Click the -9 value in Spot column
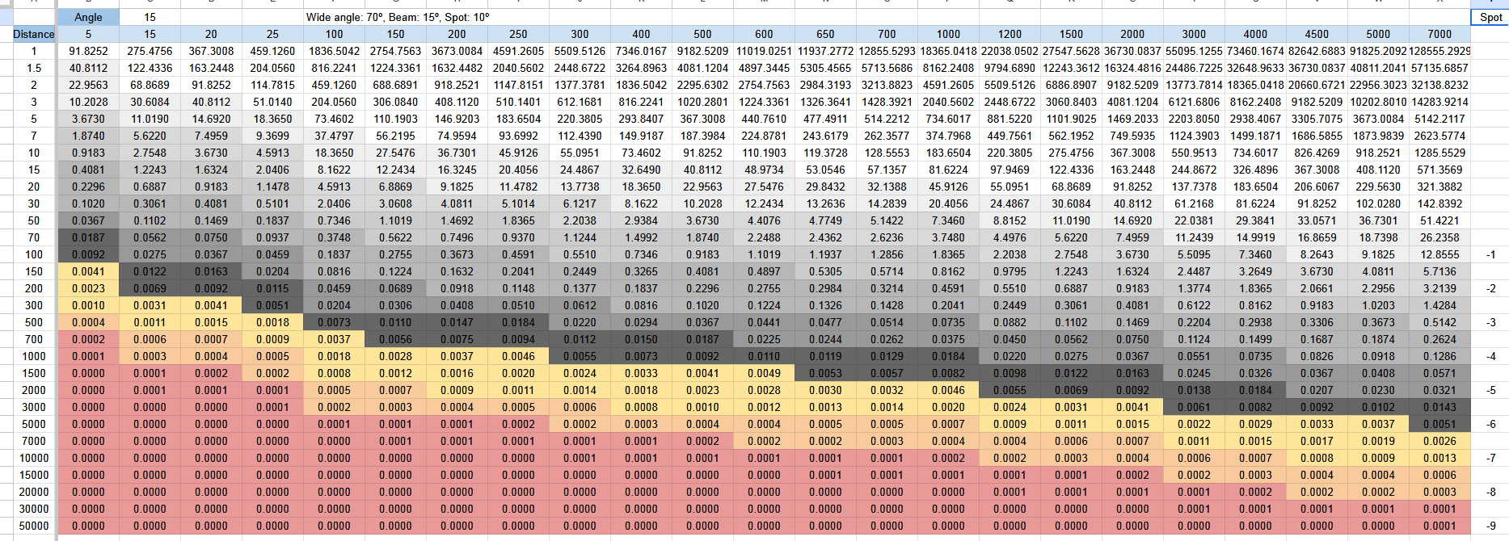This screenshot has height=541, width=1509. tap(1491, 526)
